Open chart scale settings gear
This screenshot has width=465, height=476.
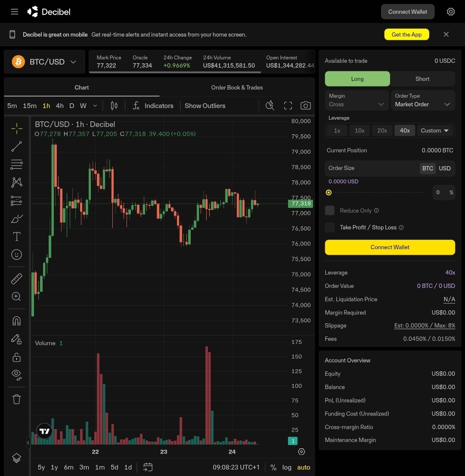pos(301,452)
